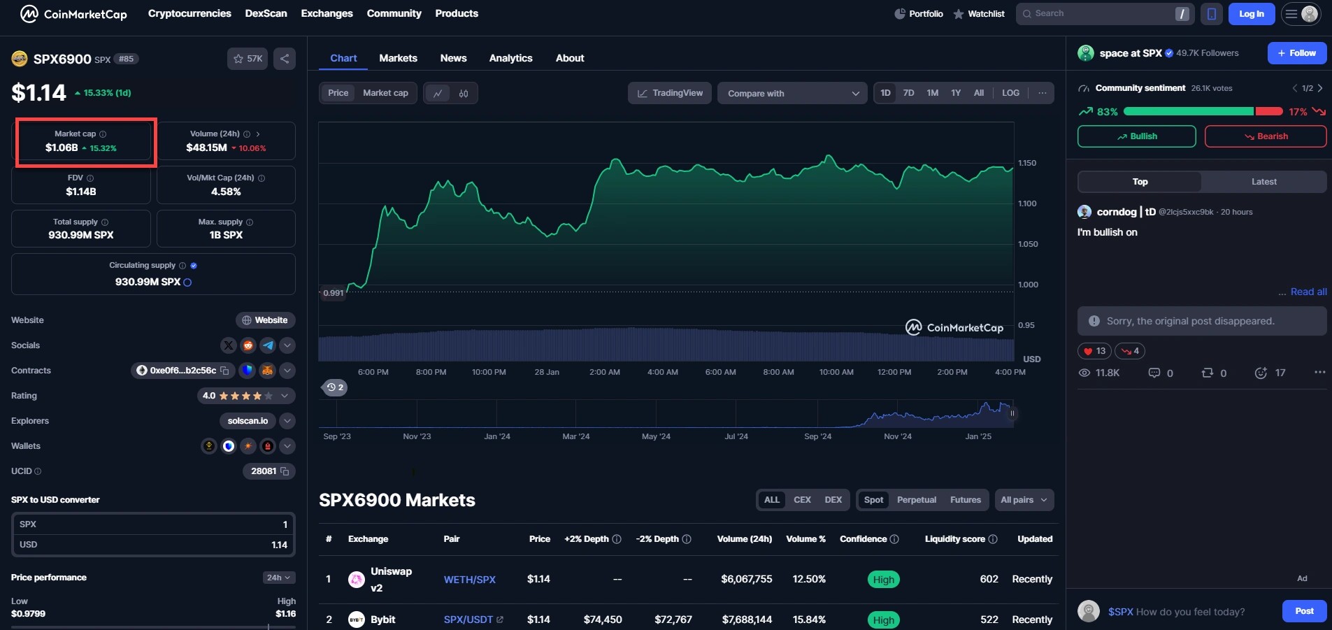
Task: Expand the All pairs dropdown
Action: [x=1024, y=500]
